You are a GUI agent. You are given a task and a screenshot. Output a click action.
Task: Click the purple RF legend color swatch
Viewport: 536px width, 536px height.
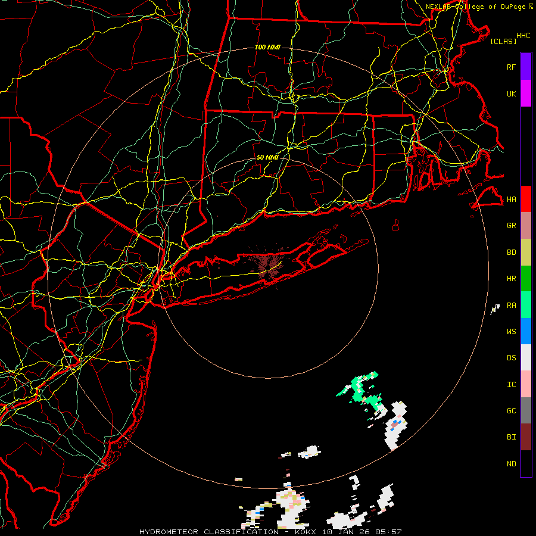[x=526, y=67]
